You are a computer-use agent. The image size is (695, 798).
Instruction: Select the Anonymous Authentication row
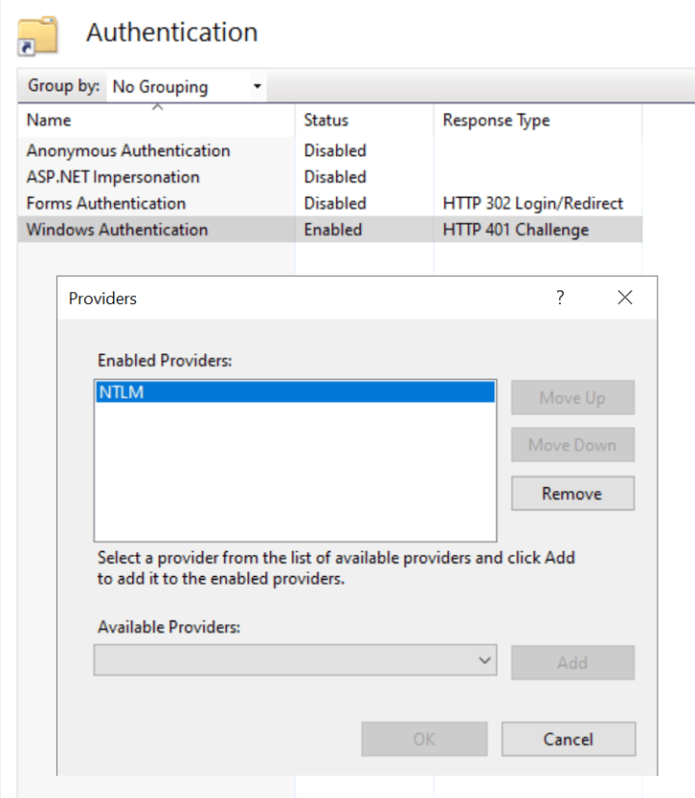[x=330, y=151]
